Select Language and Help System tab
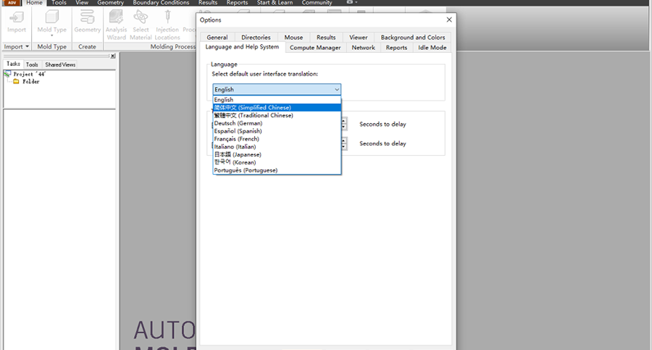Screen dimensions: 652x350 coord(242,47)
